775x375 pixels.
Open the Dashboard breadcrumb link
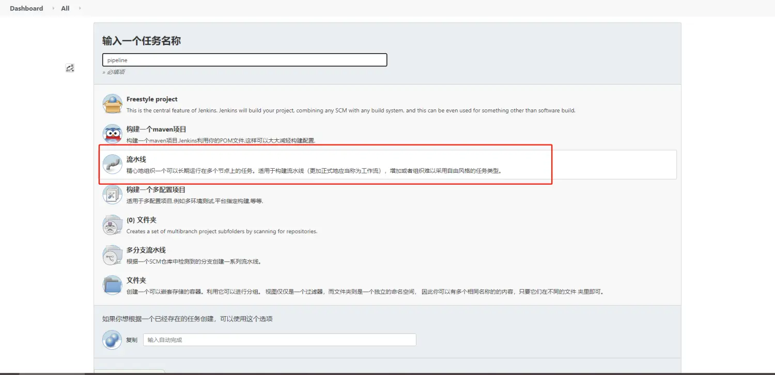(x=26, y=8)
